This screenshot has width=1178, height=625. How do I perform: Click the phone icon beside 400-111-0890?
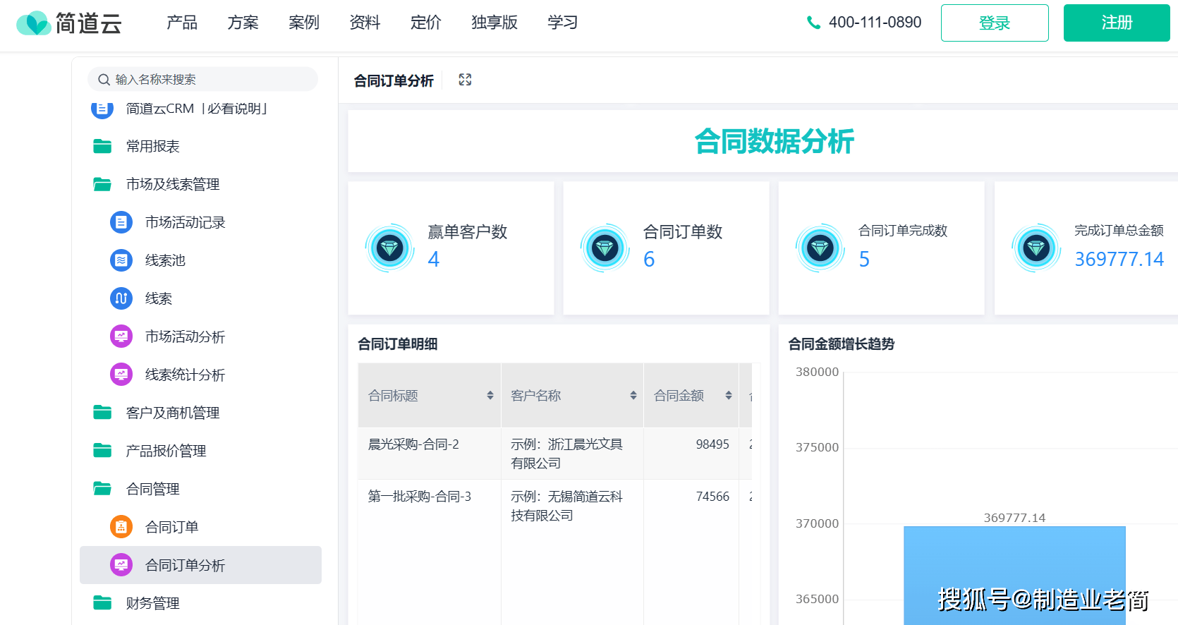tap(813, 23)
